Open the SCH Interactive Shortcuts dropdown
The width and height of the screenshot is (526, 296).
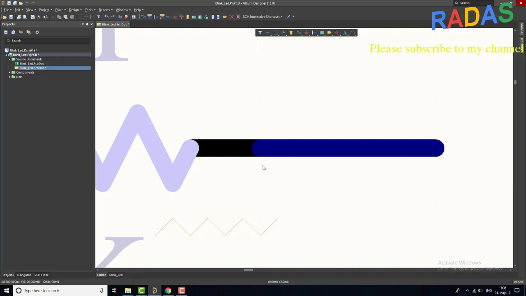tap(263, 17)
